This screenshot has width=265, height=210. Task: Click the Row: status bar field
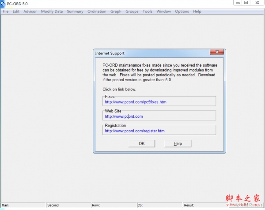(x=114, y=205)
